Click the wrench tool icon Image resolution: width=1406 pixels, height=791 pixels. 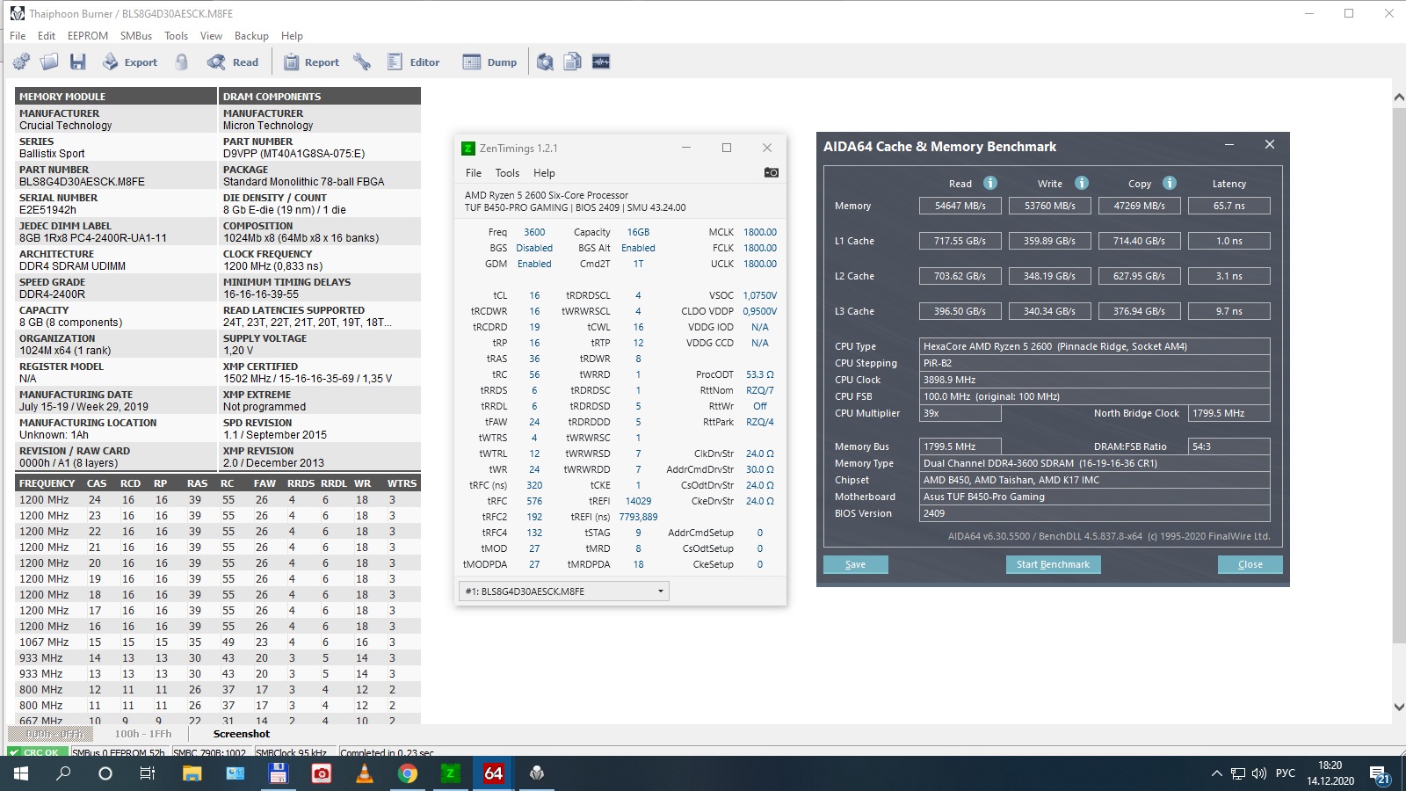pos(362,62)
